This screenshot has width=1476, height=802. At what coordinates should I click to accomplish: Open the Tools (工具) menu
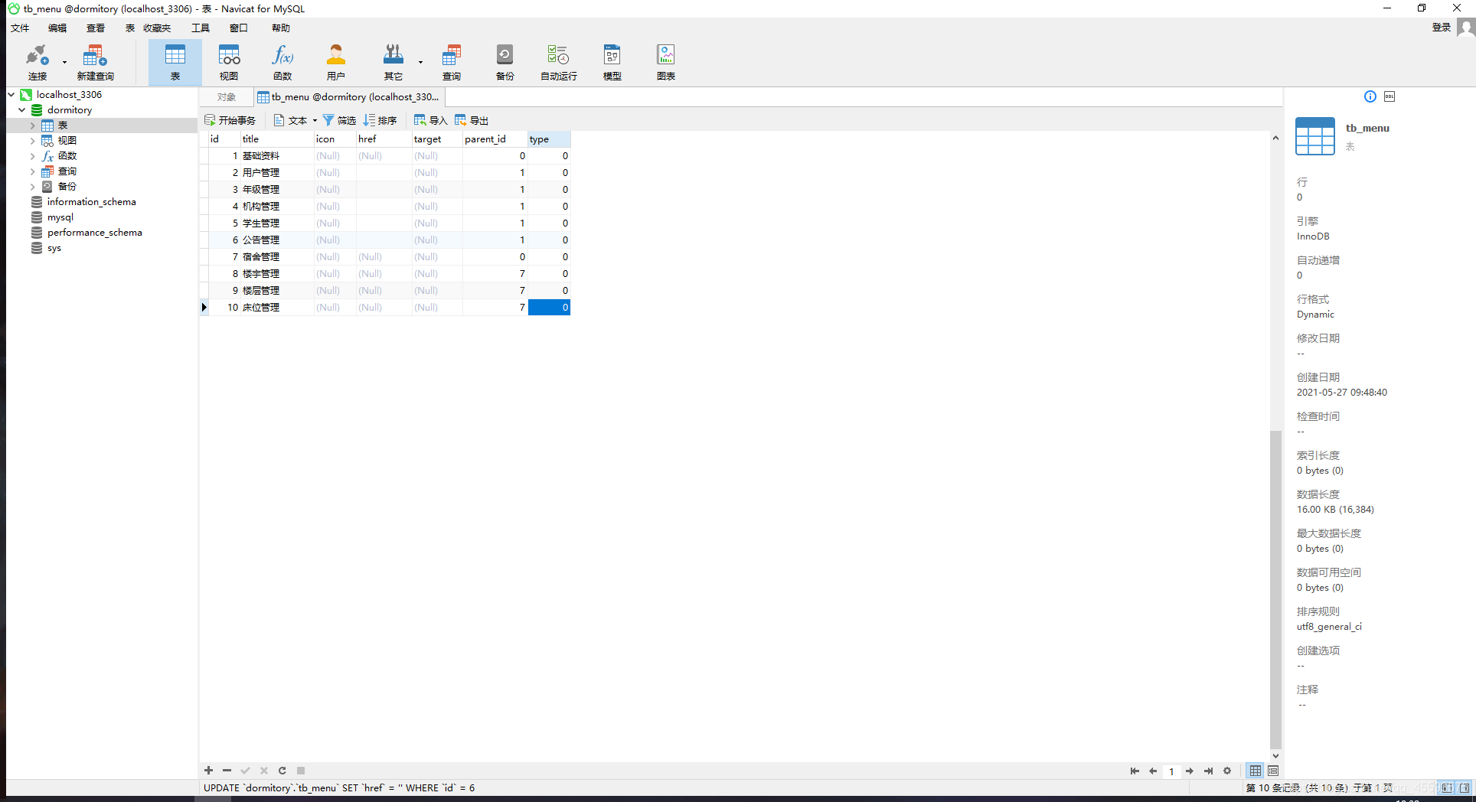201,28
